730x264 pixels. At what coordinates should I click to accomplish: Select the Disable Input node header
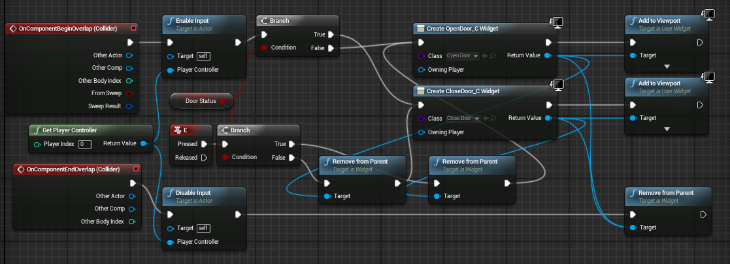(x=204, y=196)
